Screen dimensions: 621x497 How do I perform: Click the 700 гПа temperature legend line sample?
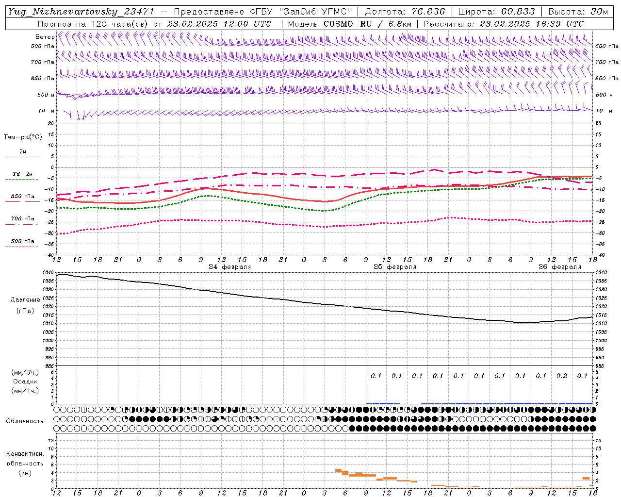[22, 224]
